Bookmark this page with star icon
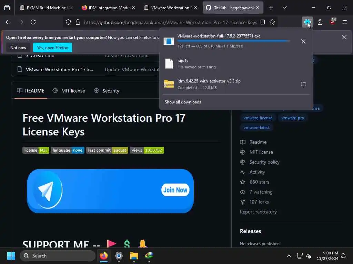 pos(272,22)
